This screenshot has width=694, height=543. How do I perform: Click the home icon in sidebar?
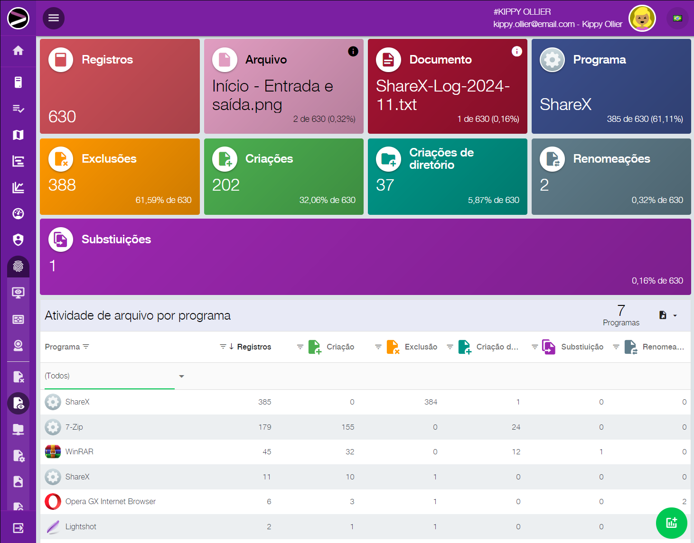[18, 51]
